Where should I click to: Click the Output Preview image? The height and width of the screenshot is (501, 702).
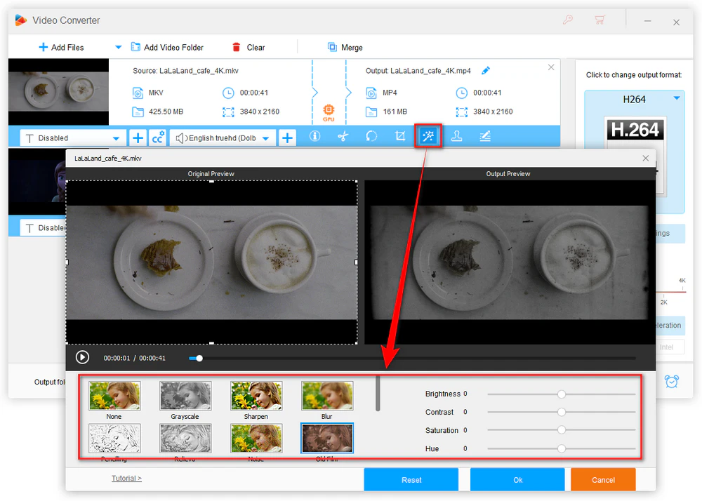[x=510, y=262]
